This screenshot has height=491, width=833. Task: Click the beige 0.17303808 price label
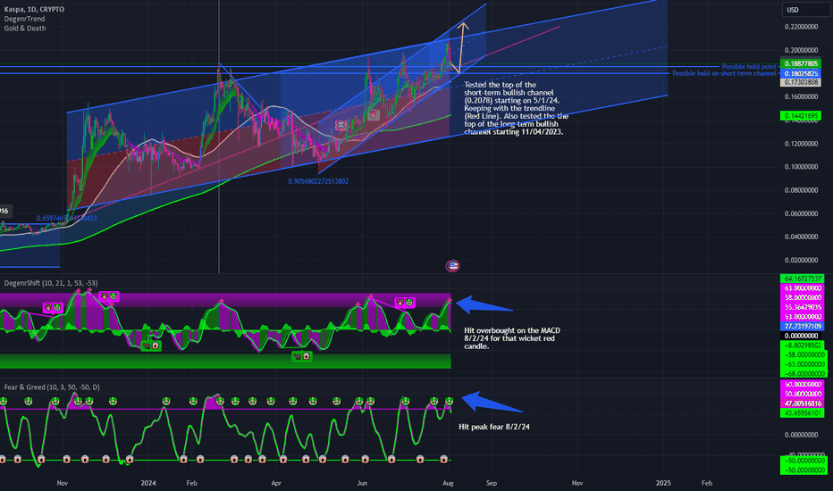[x=801, y=82]
